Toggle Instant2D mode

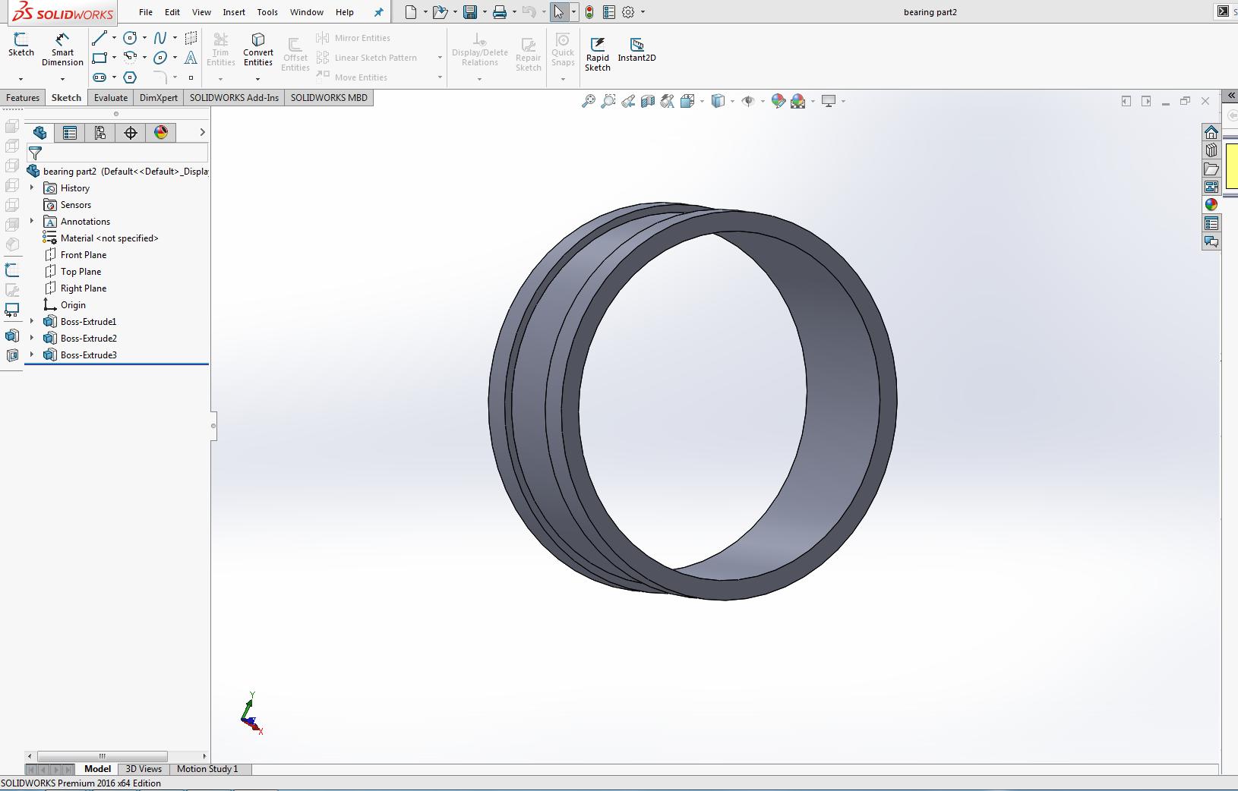click(x=636, y=50)
